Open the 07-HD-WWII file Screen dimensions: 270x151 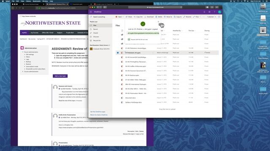coord(135,80)
